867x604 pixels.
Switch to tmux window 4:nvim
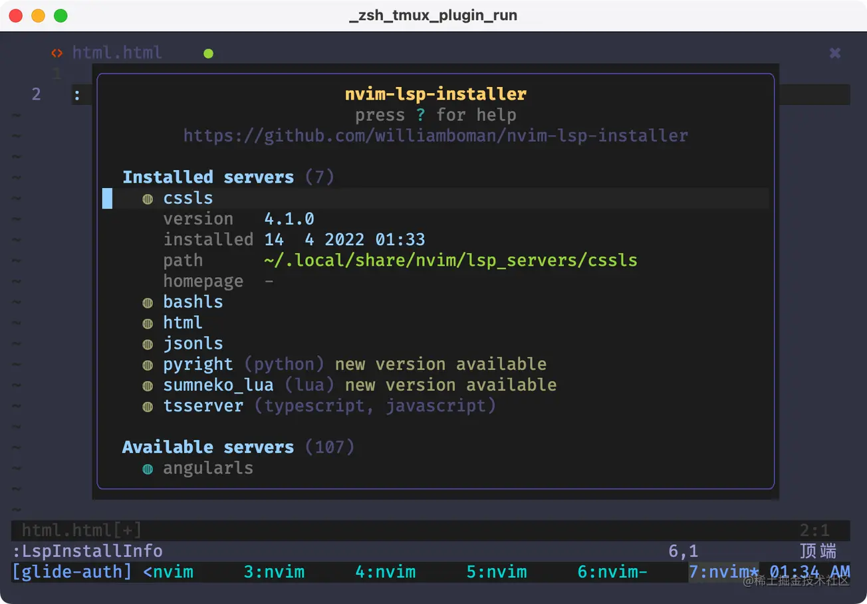click(x=386, y=571)
